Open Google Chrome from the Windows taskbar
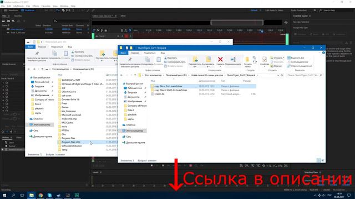Image resolution: width=355 pixels, height=199 pixels. (x=40, y=195)
